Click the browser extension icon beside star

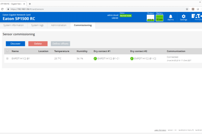coord(193,9)
